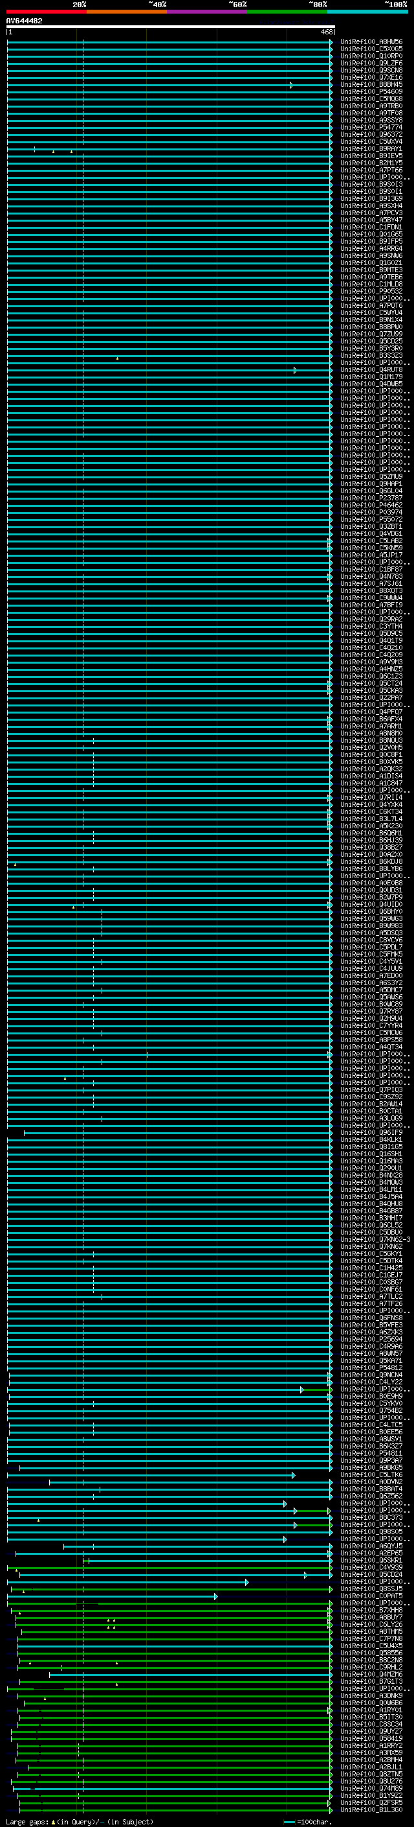Screen dimensions: 414x1827
Task: Click the green alignment bar for UniRef100_B1L3G0
Action: coord(175,1811)
